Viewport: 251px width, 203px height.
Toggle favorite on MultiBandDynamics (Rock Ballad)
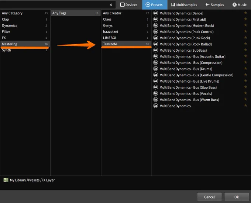pos(245,44)
